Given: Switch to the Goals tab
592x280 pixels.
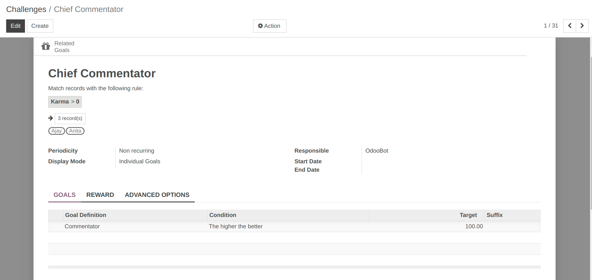Looking at the screenshot, I should 64,195.
